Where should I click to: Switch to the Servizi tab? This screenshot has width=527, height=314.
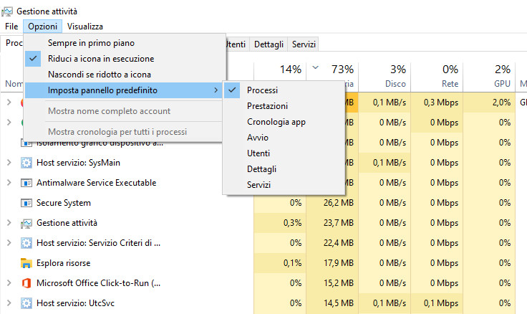point(304,44)
